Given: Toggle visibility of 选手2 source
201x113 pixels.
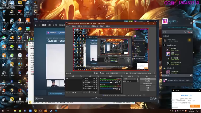Looking at the screenshot, I should [94, 84].
